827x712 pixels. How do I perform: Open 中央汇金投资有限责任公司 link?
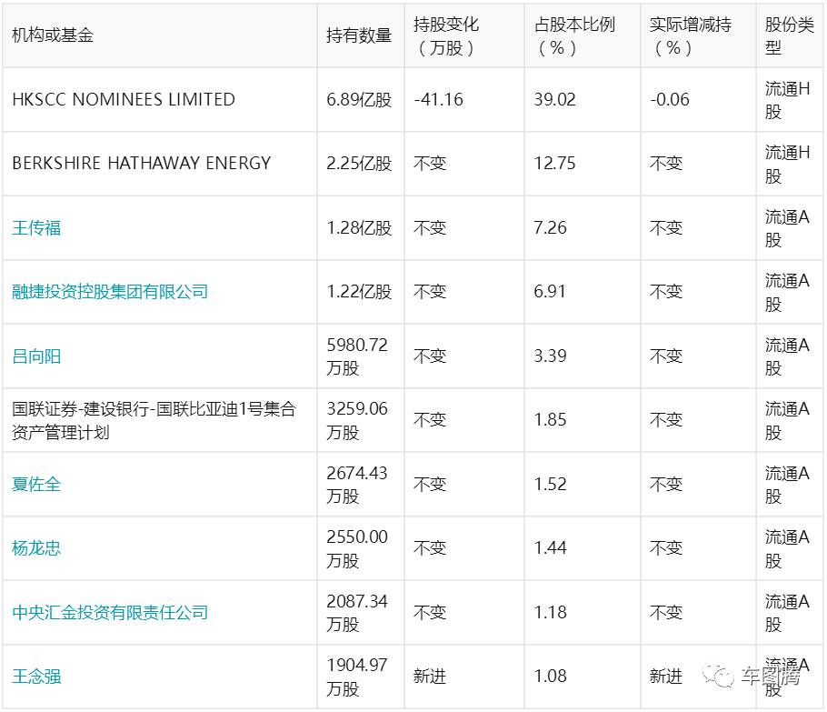(110, 612)
